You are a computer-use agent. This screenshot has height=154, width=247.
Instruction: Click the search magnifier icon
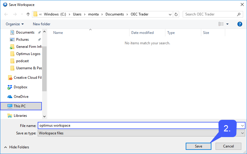239,14
